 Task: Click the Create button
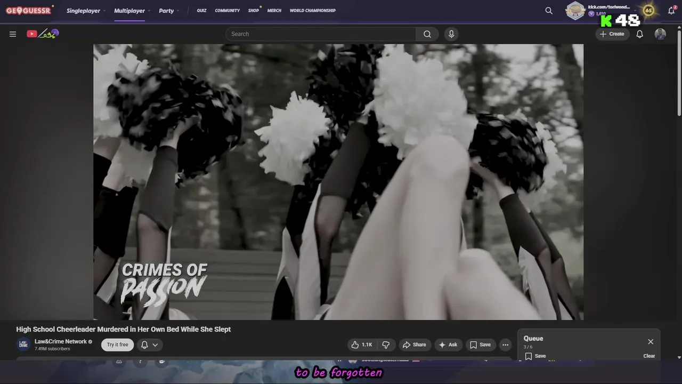pos(612,34)
